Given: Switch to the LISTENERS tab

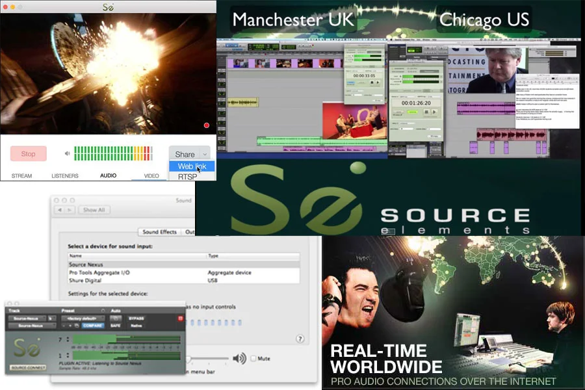Looking at the screenshot, I should [65, 175].
